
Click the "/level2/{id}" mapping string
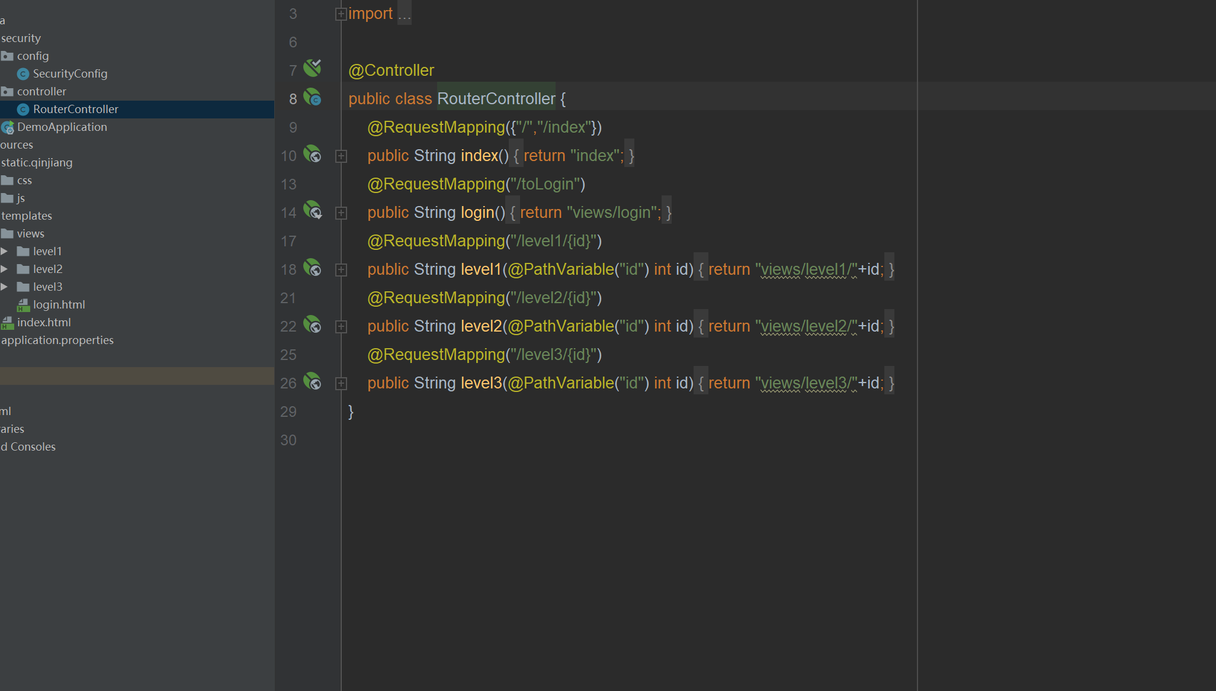pos(553,298)
